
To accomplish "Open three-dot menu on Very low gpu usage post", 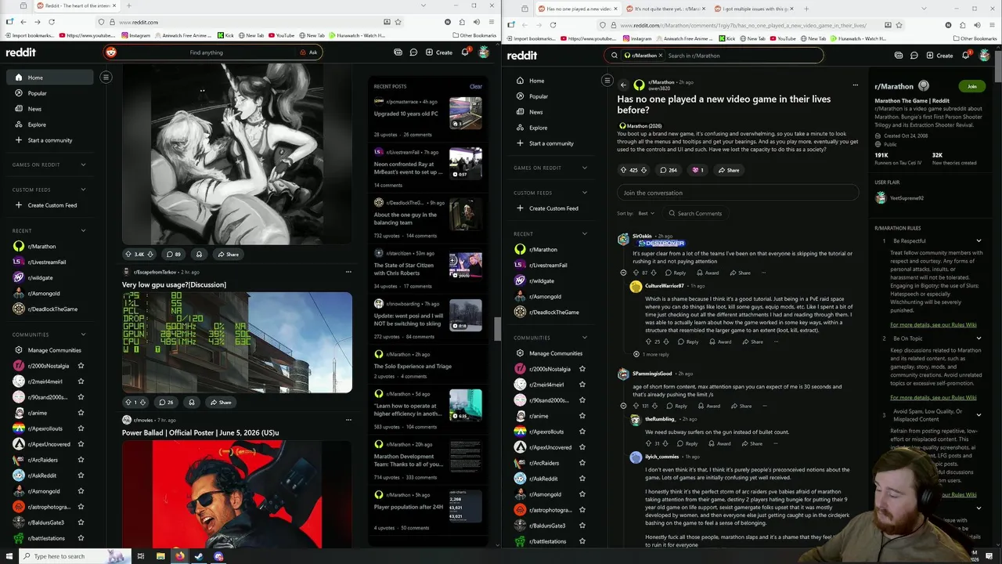I will click(x=348, y=272).
